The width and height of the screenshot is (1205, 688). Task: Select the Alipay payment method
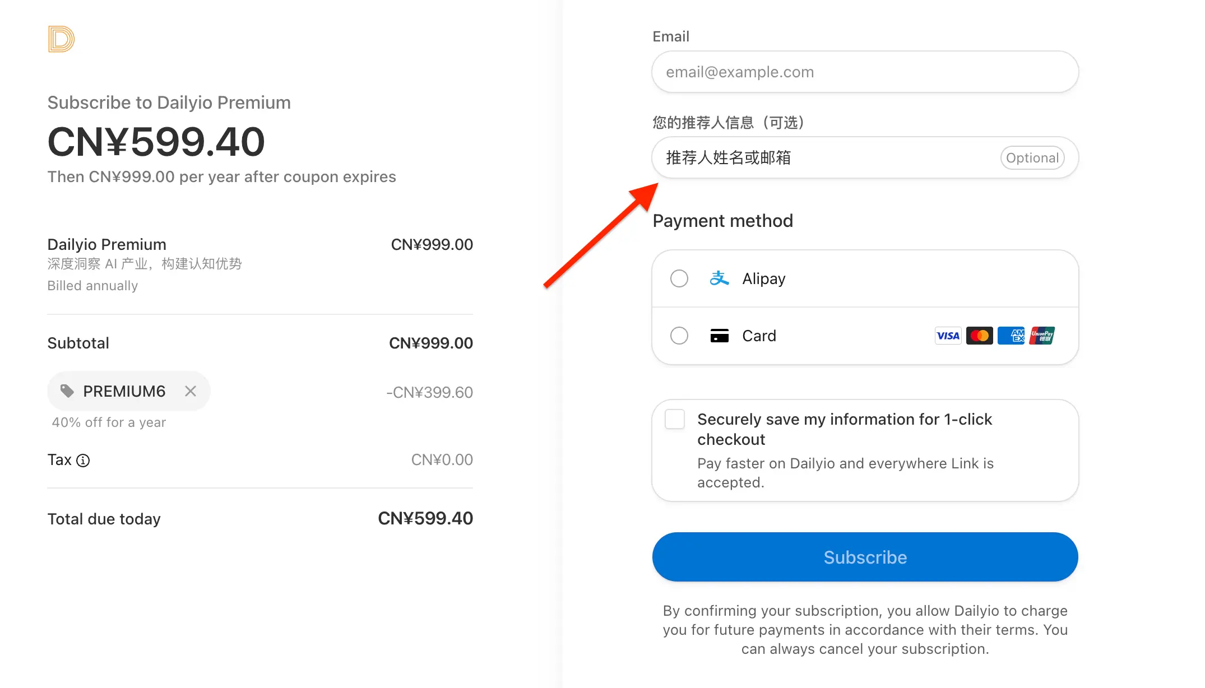click(x=679, y=278)
